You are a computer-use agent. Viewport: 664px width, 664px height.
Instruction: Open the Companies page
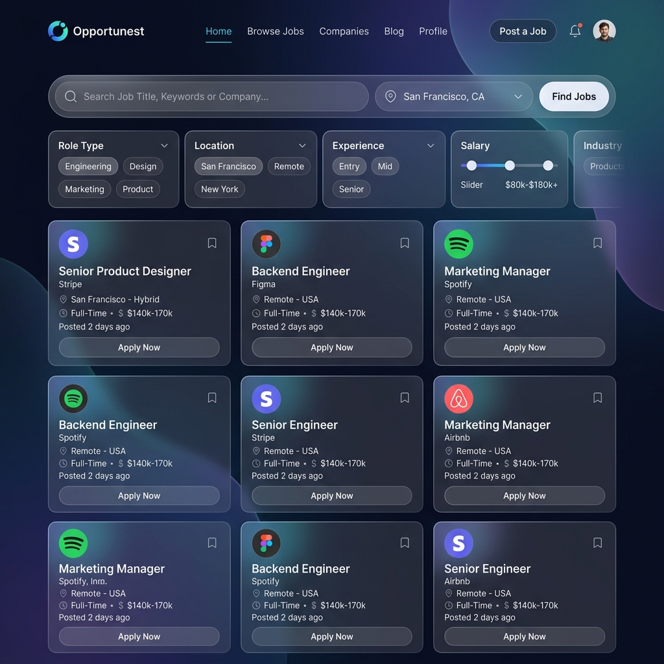point(344,31)
